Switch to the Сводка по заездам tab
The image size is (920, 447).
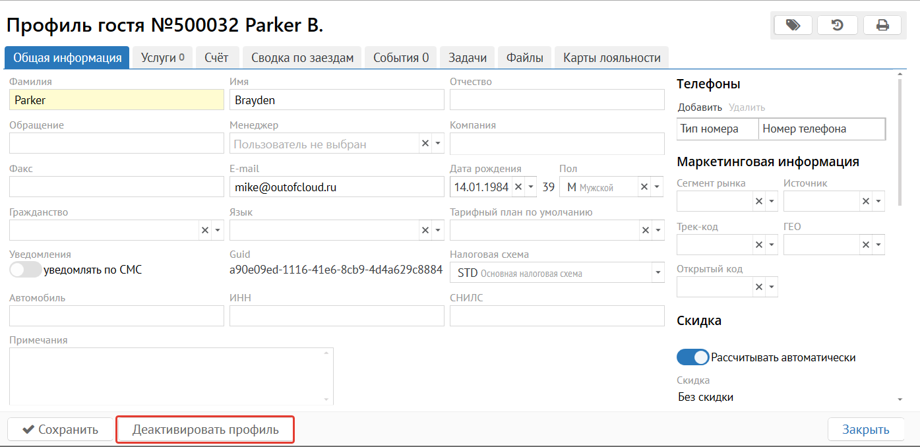click(x=302, y=58)
